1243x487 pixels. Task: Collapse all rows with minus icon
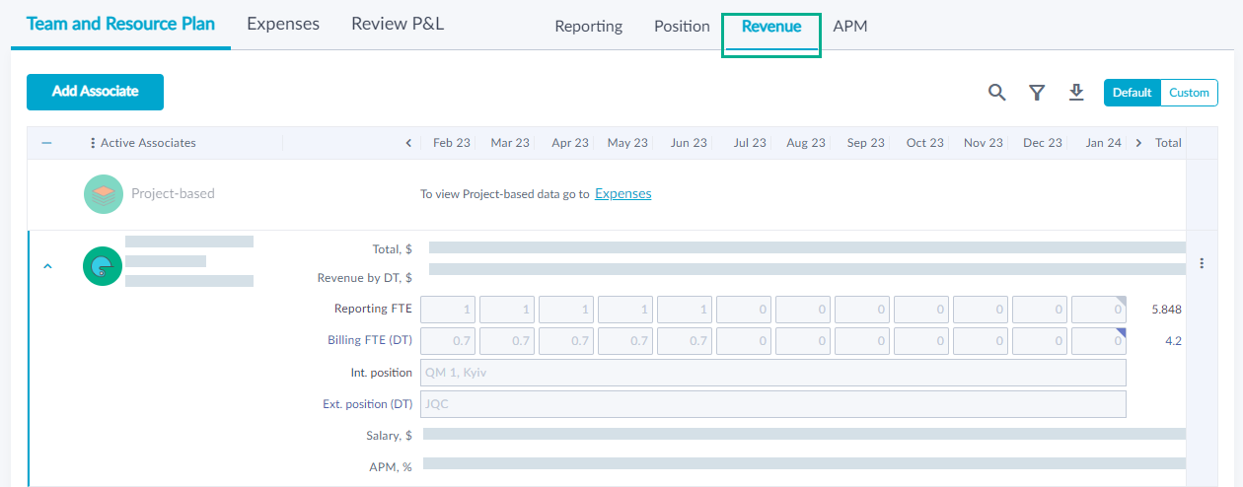(46, 143)
